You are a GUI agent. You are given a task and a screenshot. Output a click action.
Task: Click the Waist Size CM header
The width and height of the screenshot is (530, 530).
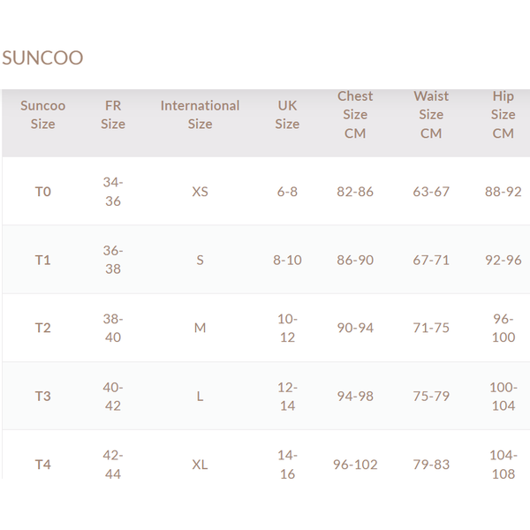[431, 115]
